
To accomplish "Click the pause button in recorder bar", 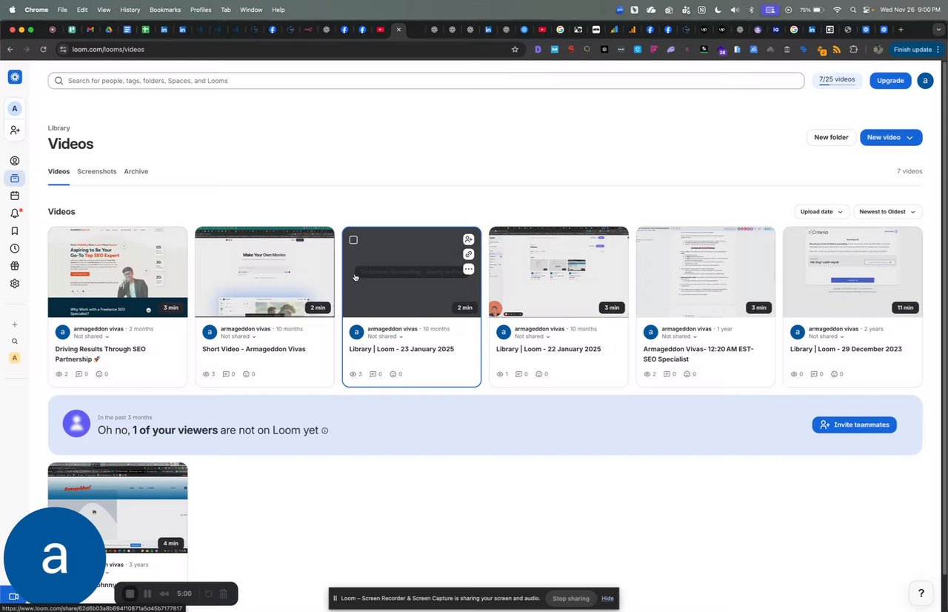I will pyautogui.click(x=147, y=593).
